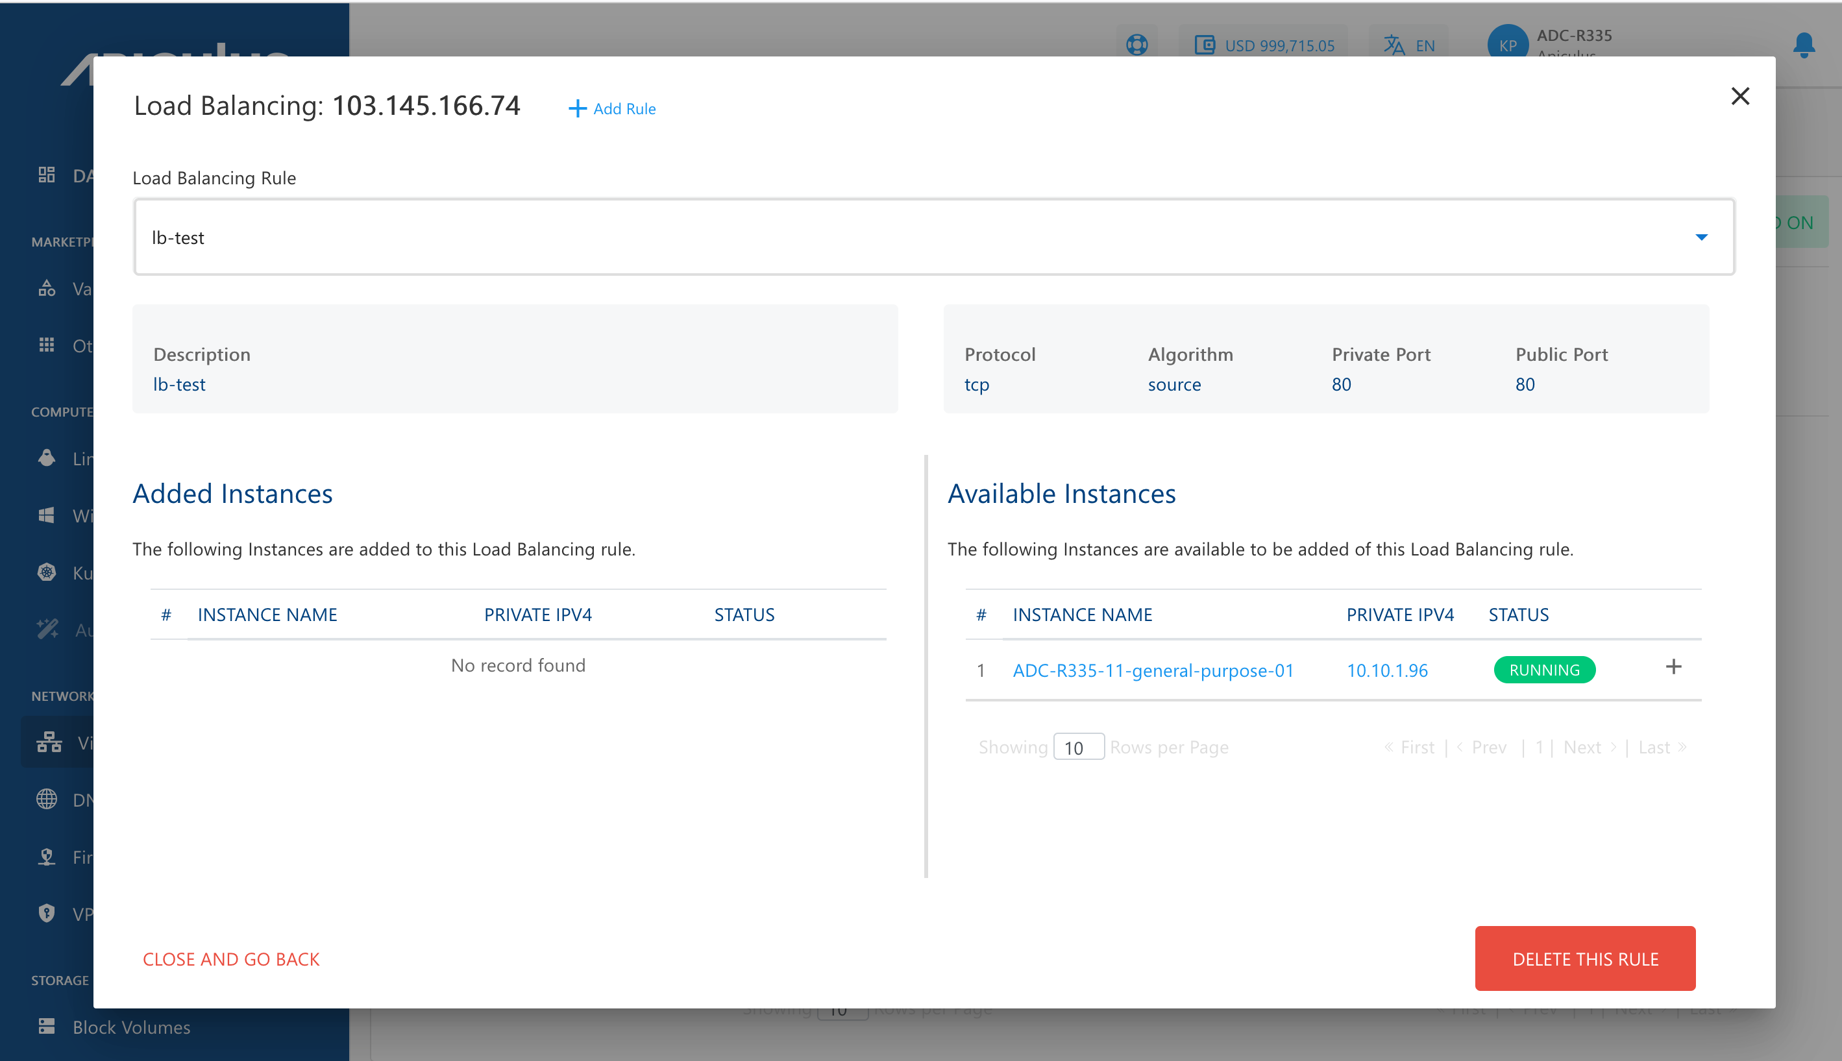Click the VPN shield icon in sidebar
This screenshot has height=1061, width=1842.
coord(47,913)
